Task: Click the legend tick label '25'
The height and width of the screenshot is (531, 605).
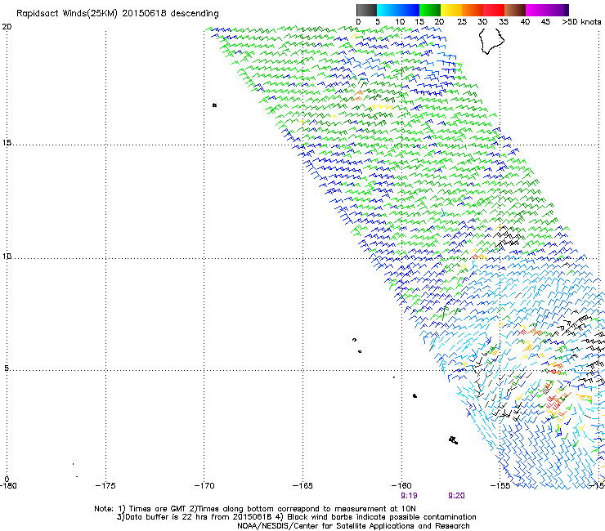Action: pos(462,22)
